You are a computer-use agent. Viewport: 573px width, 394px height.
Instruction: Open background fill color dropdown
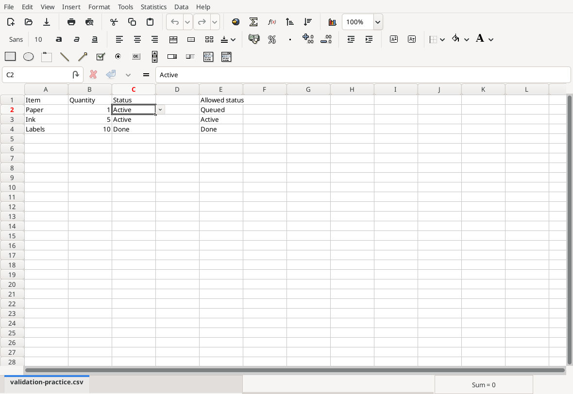(x=467, y=39)
